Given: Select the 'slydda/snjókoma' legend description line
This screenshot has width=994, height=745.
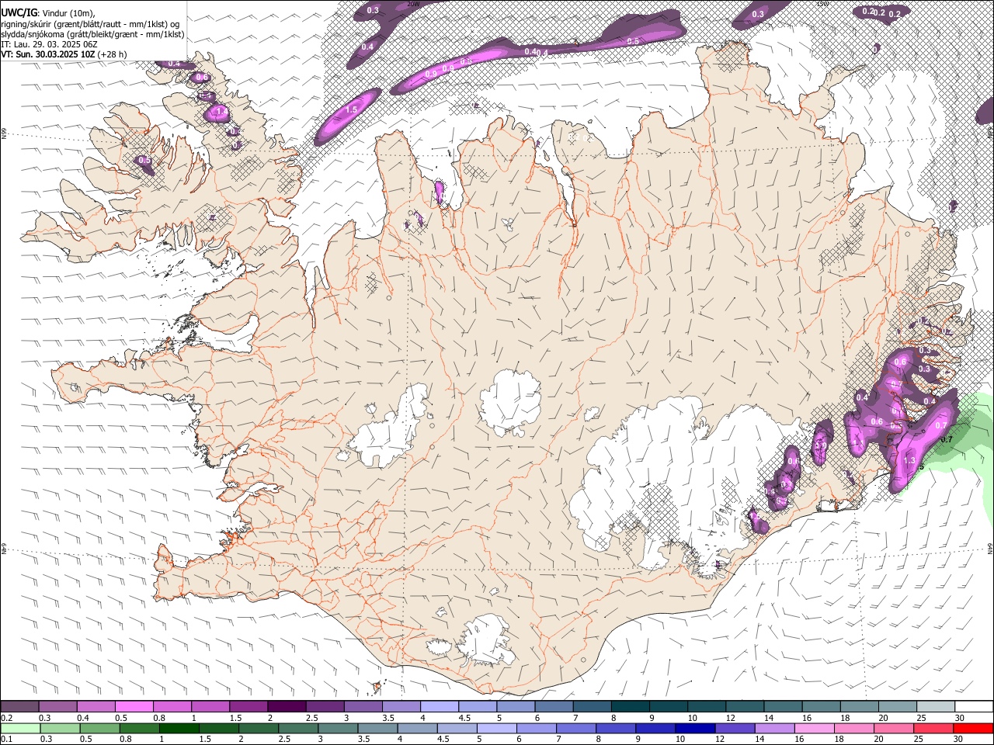Looking at the screenshot, I should pyautogui.click(x=93, y=34).
